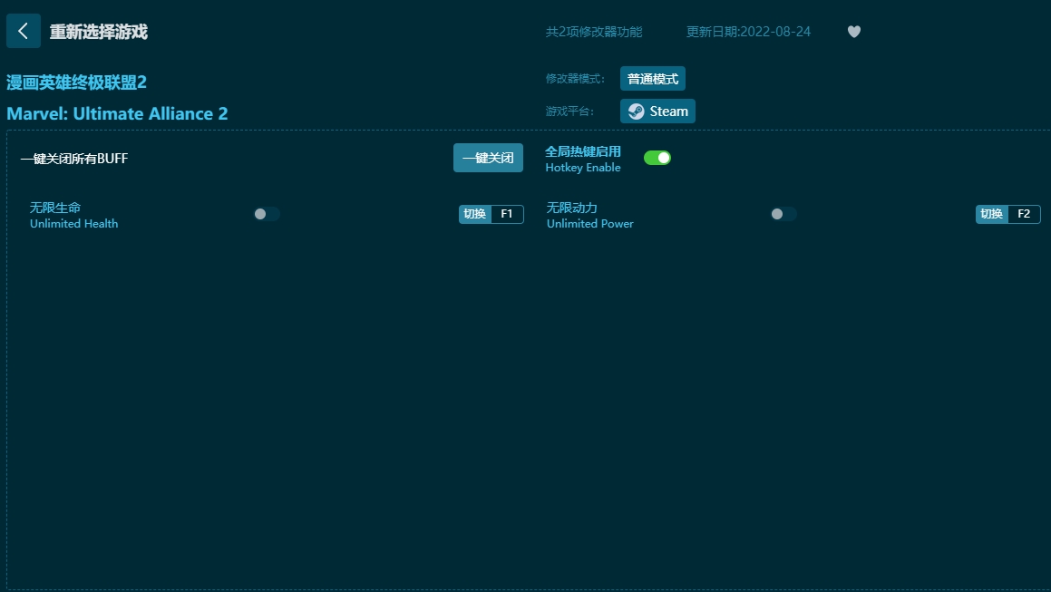
Task: Click the 重新选择游戏 label
Action: click(x=99, y=32)
